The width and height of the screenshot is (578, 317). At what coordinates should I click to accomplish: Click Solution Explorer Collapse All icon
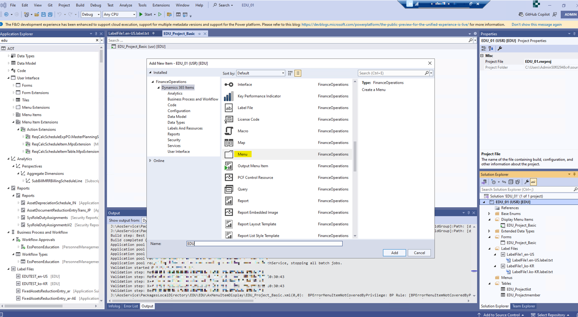511,182
